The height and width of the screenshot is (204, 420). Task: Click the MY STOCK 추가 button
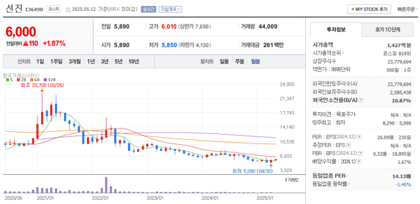coord(369,9)
